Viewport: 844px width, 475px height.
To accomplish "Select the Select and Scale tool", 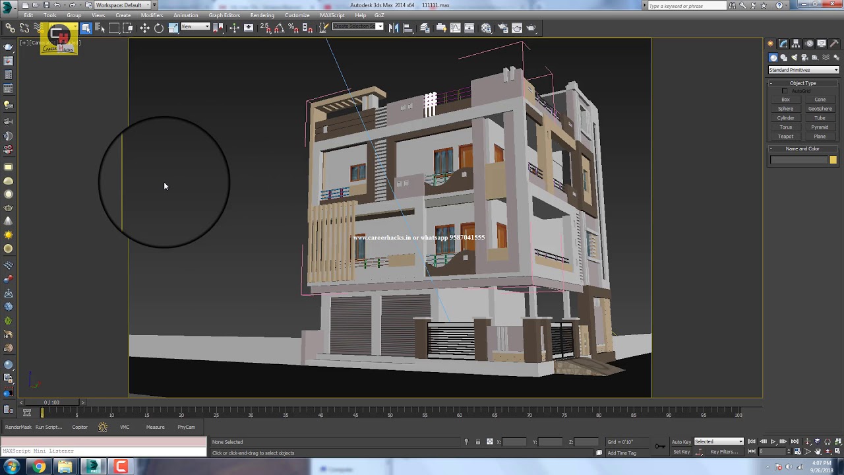I will tap(173, 28).
